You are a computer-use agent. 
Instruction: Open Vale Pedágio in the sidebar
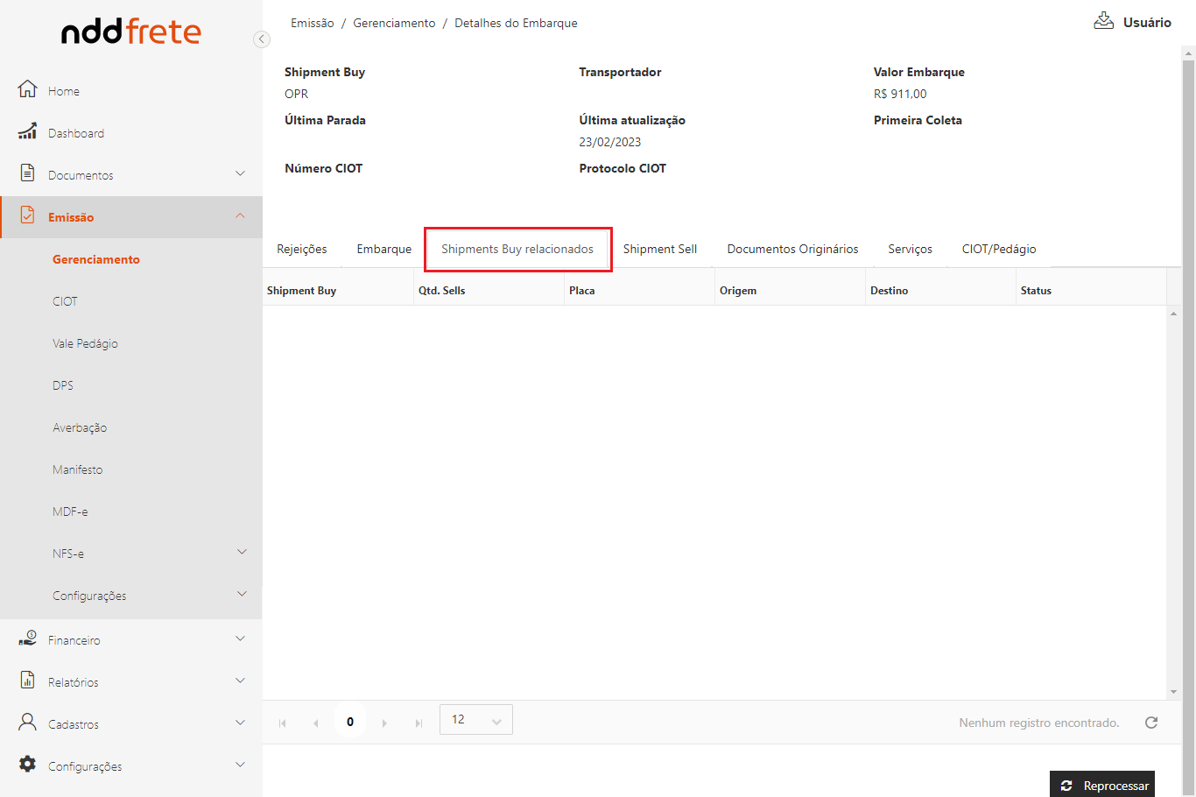tap(85, 343)
